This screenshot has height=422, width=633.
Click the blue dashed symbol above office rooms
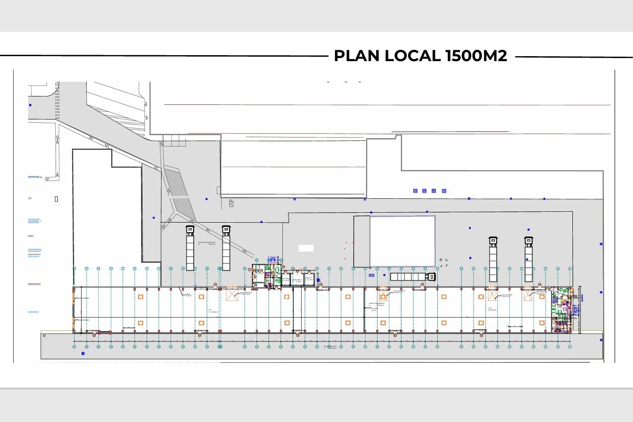click(273, 259)
